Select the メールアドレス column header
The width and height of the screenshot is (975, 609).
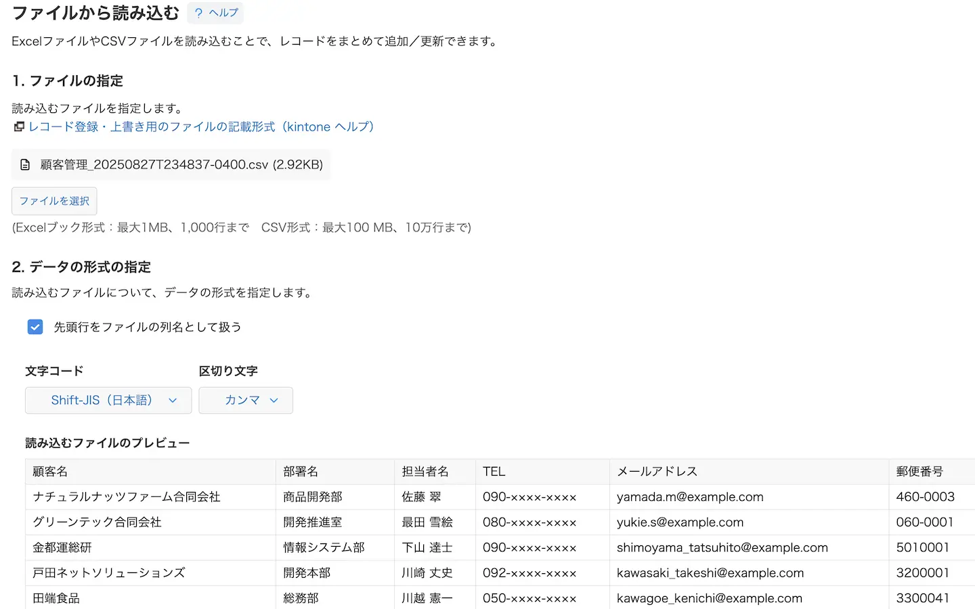point(656,472)
